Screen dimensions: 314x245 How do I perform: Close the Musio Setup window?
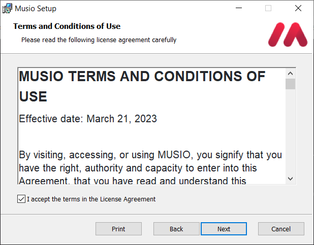click(x=298, y=8)
